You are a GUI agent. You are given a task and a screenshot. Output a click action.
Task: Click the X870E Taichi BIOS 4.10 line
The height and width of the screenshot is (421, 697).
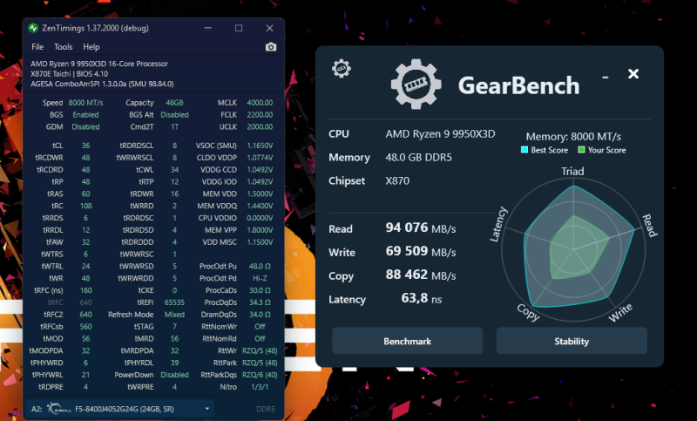click(x=69, y=74)
